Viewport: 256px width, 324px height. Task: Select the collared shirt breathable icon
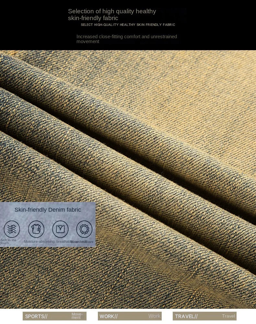tap(60, 229)
